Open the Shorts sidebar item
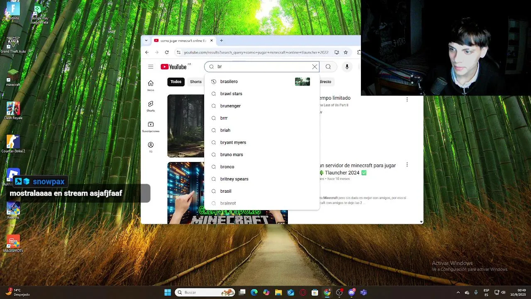The width and height of the screenshot is (531, 299). (151, 106)
